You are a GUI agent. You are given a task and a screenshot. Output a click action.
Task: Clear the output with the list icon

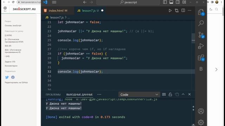(164, 94)
